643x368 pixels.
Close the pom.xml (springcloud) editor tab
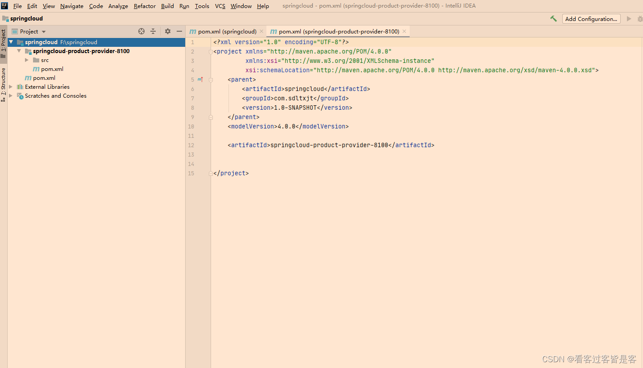261,31
